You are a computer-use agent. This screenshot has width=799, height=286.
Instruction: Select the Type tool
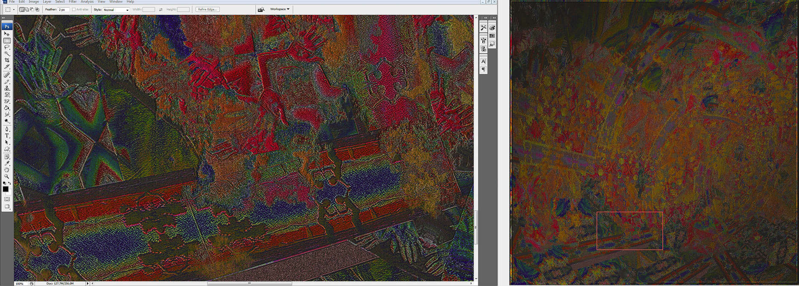point(7,135)
